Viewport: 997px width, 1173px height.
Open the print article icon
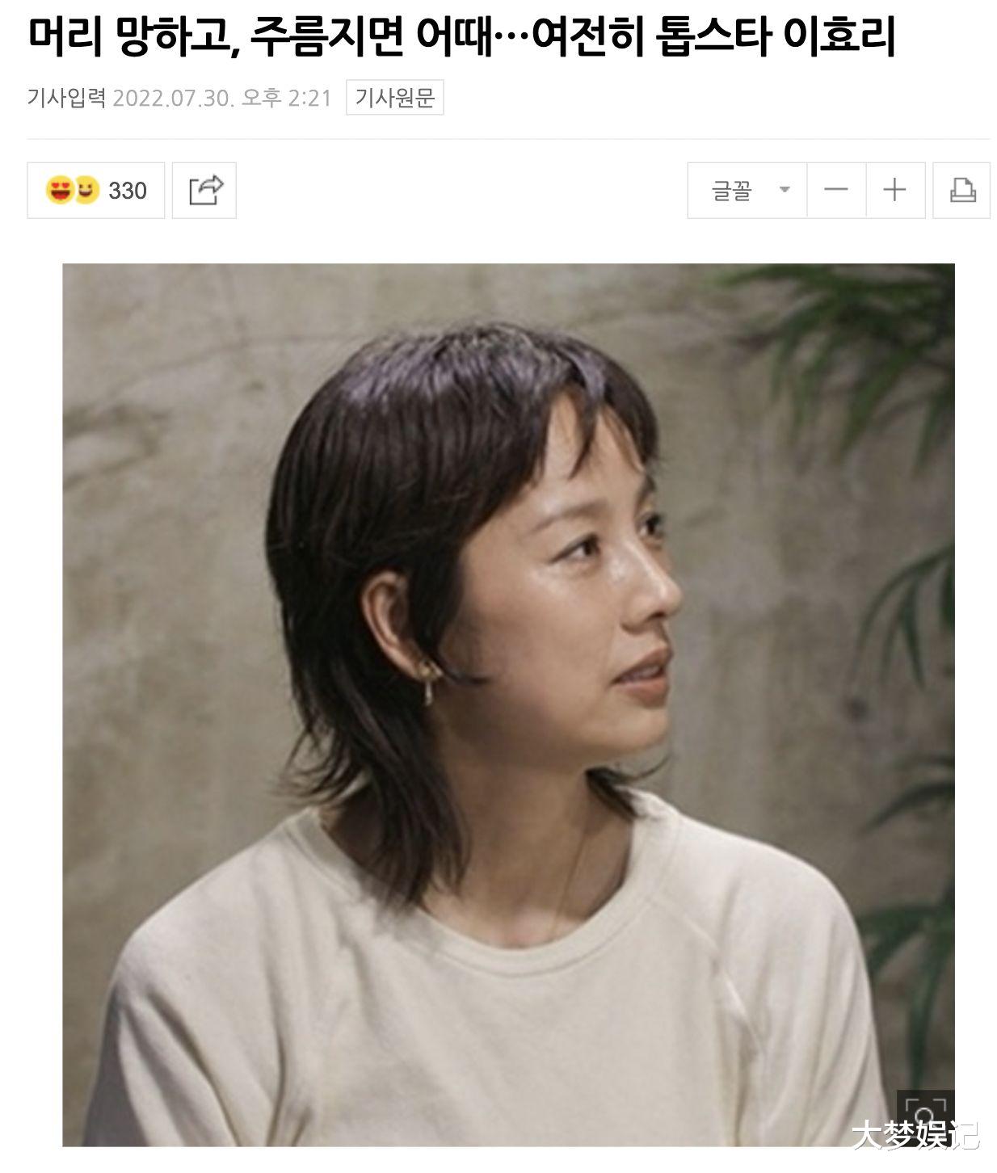pos(961,190)
